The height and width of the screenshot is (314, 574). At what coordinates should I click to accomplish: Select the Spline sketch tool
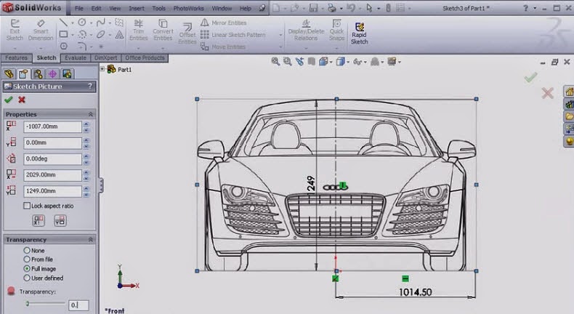(x=100, y=23)
